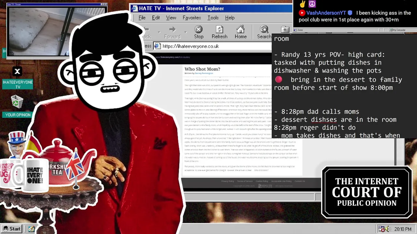Open the notepad quick launch icon by Start
This screenshot has width=417, height=234.
pos(32,229)
